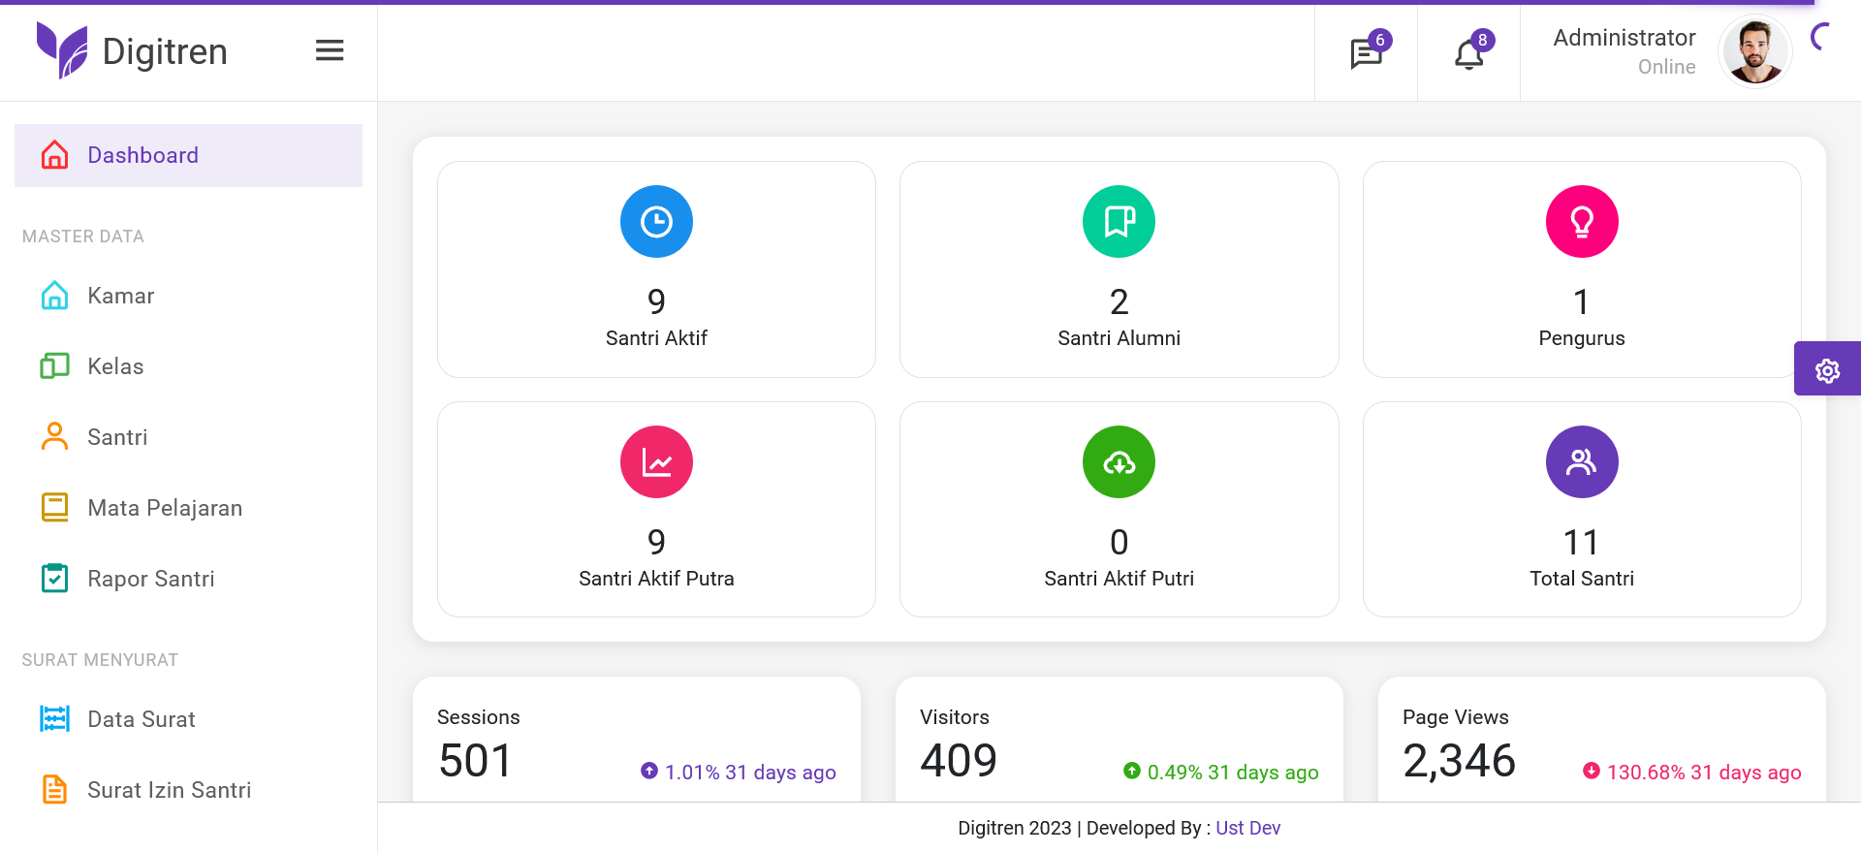1861x853 pixels.
Task: Click the green up-arrow icon in Visitors card
Action: coord(1132,771)
